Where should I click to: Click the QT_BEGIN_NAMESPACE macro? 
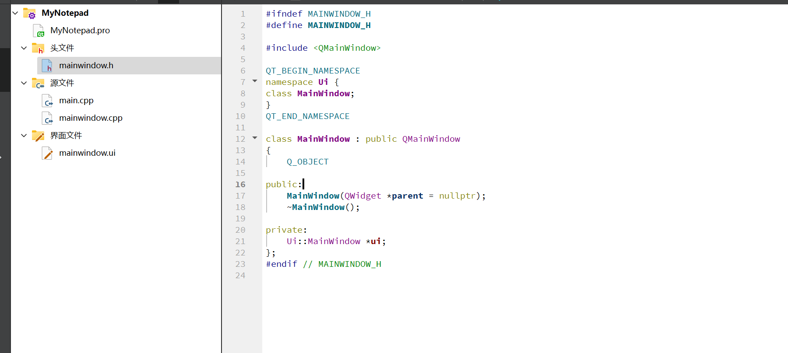pyautogui.click(x=313, y=71)
